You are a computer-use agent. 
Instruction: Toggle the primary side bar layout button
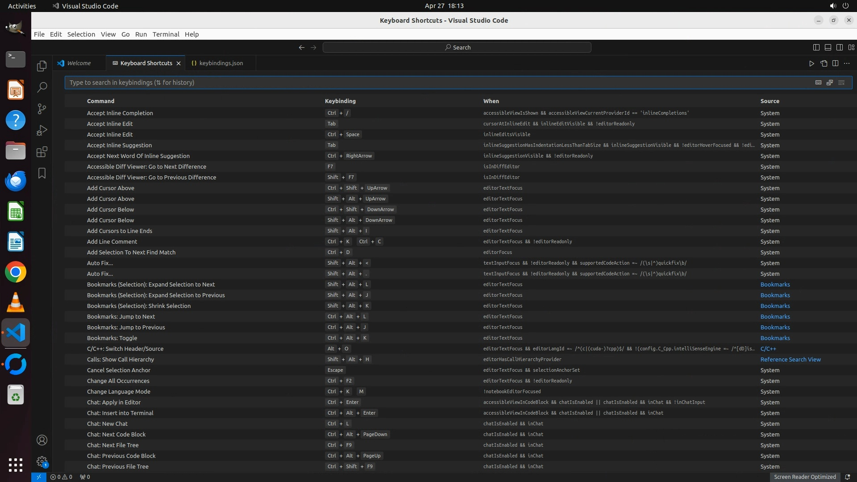(x=816, y=47)
